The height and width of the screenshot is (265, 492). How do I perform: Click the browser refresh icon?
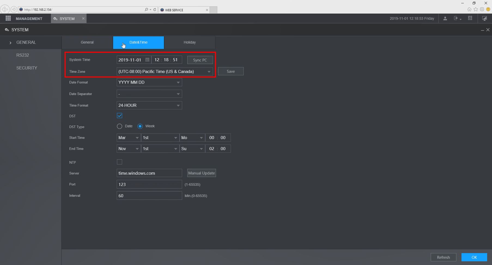point(155,10)
